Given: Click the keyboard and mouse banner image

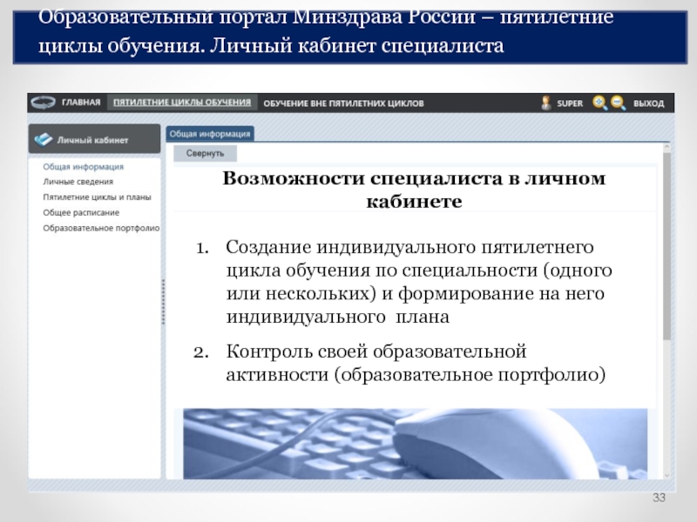Looking at the screenshot, I should coord(416,443).
